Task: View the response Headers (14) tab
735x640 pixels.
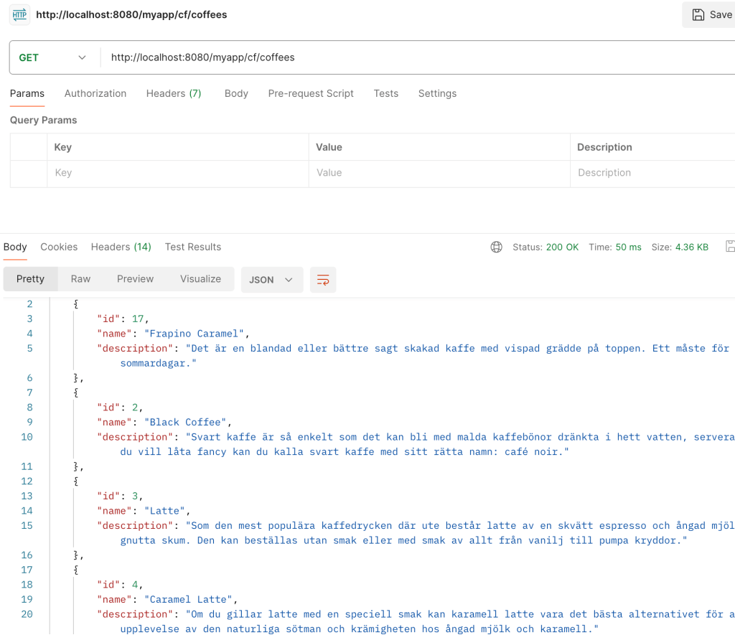Action: (x=121, y=247)
